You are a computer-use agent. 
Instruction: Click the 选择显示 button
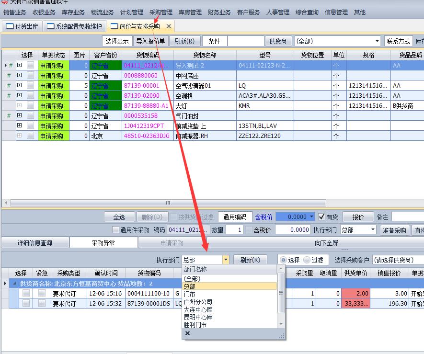pos(117,41)
